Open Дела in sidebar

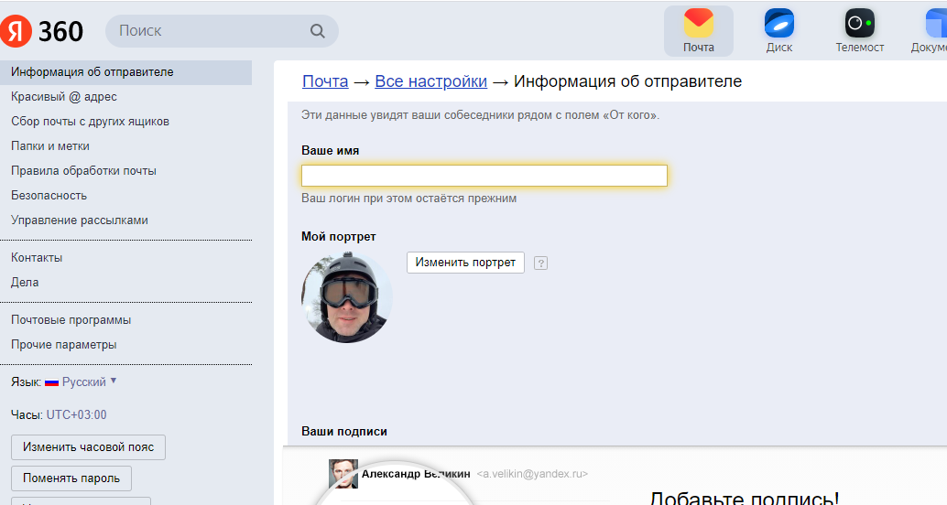[x=25, y=283]
